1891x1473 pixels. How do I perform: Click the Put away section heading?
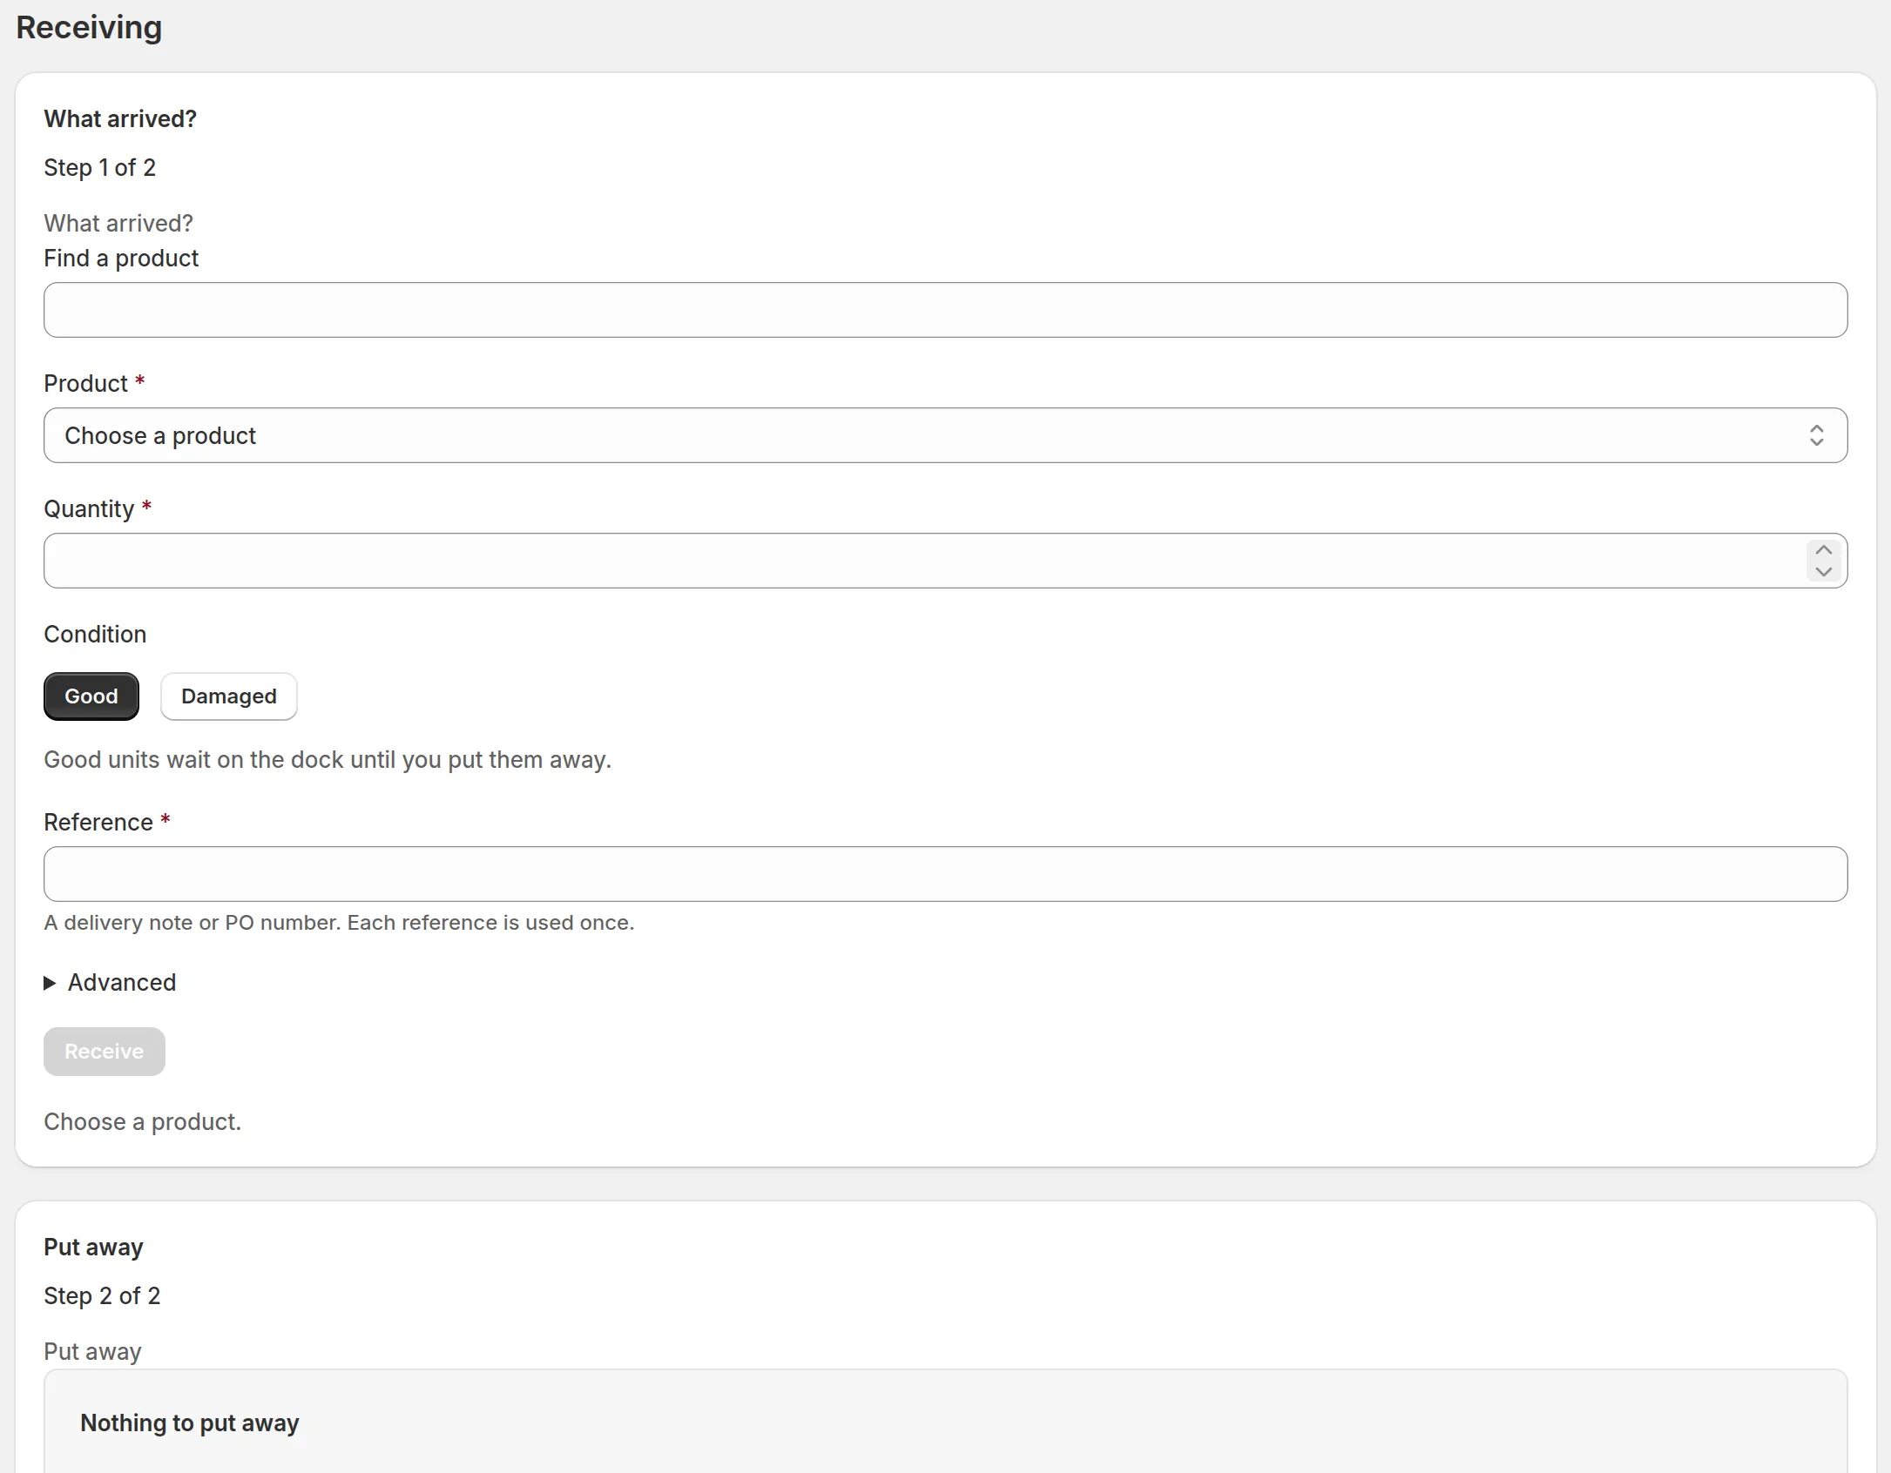(93, 1248)
